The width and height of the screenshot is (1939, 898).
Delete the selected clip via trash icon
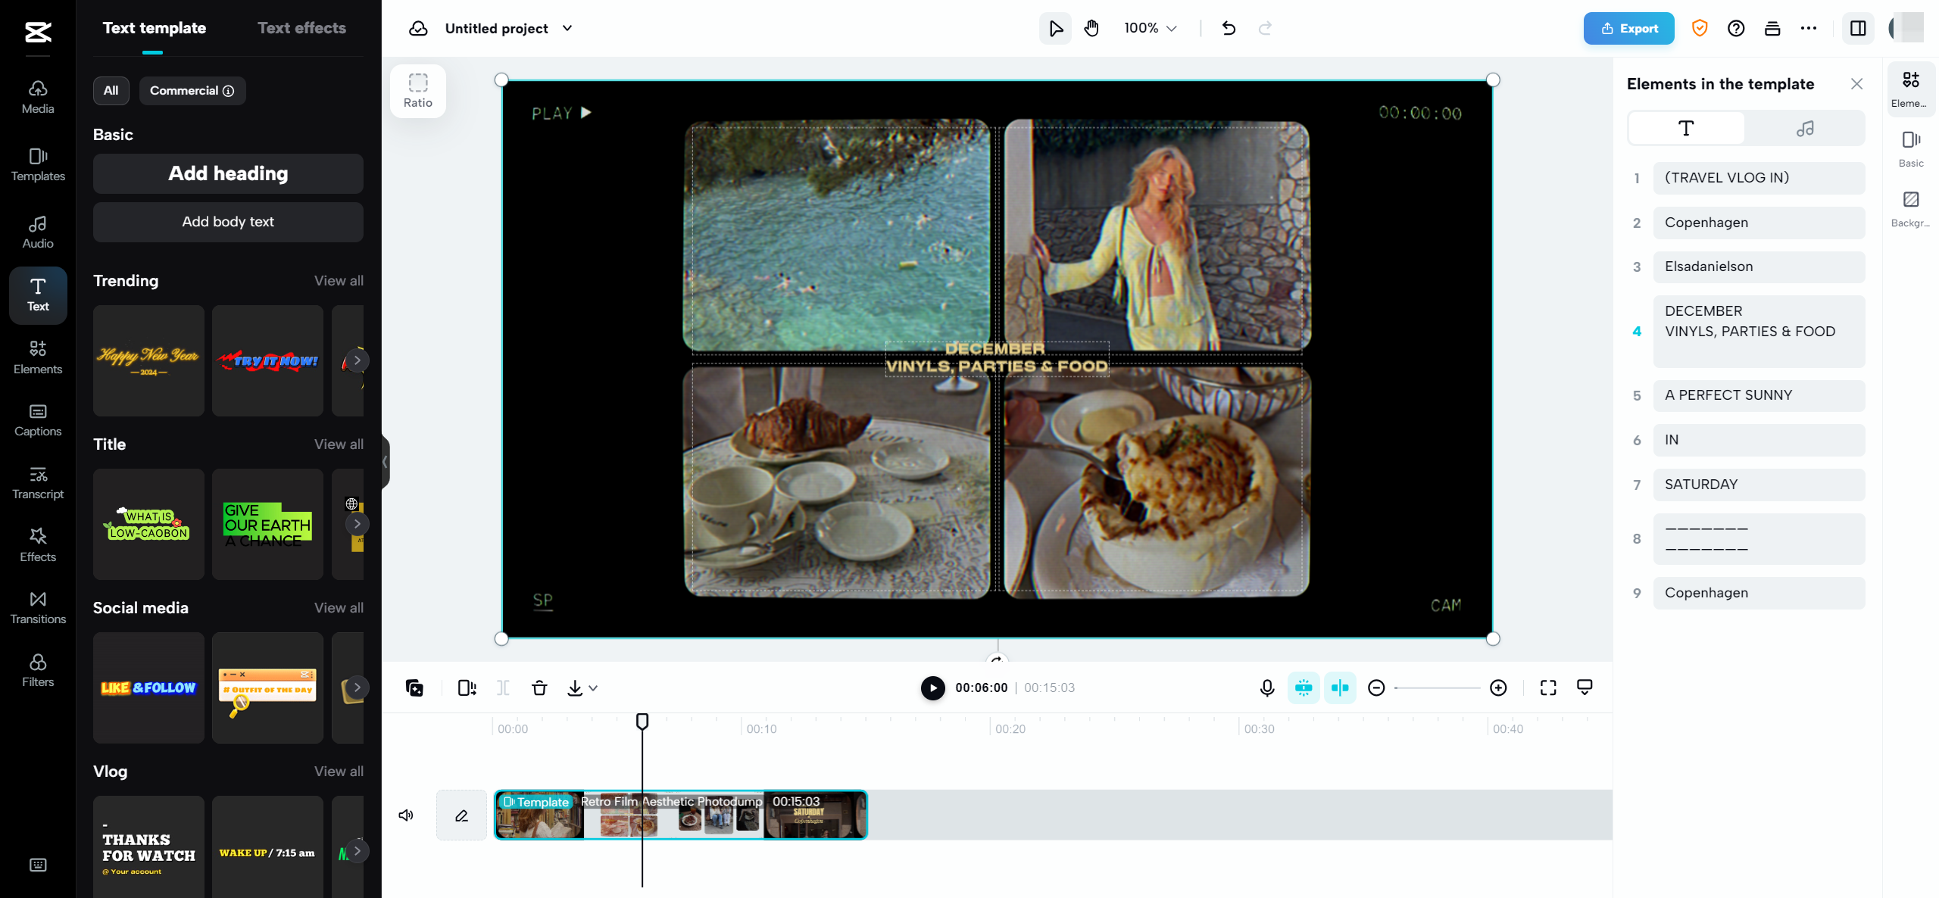[x=540, y=688]
